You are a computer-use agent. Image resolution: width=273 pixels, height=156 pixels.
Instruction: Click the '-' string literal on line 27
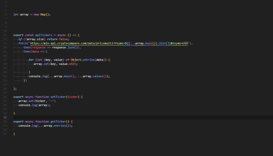[51, 101]
